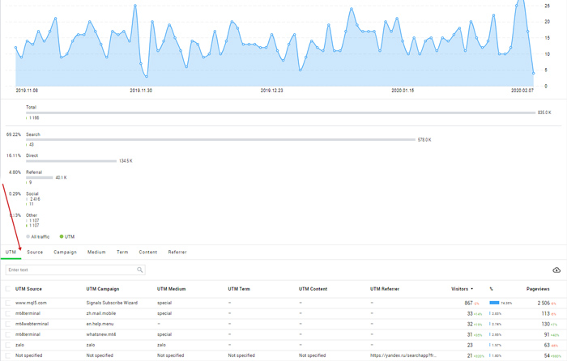Click the UTM Campaign column header
This screenshot has width=567, height=361.
point(103,289)
